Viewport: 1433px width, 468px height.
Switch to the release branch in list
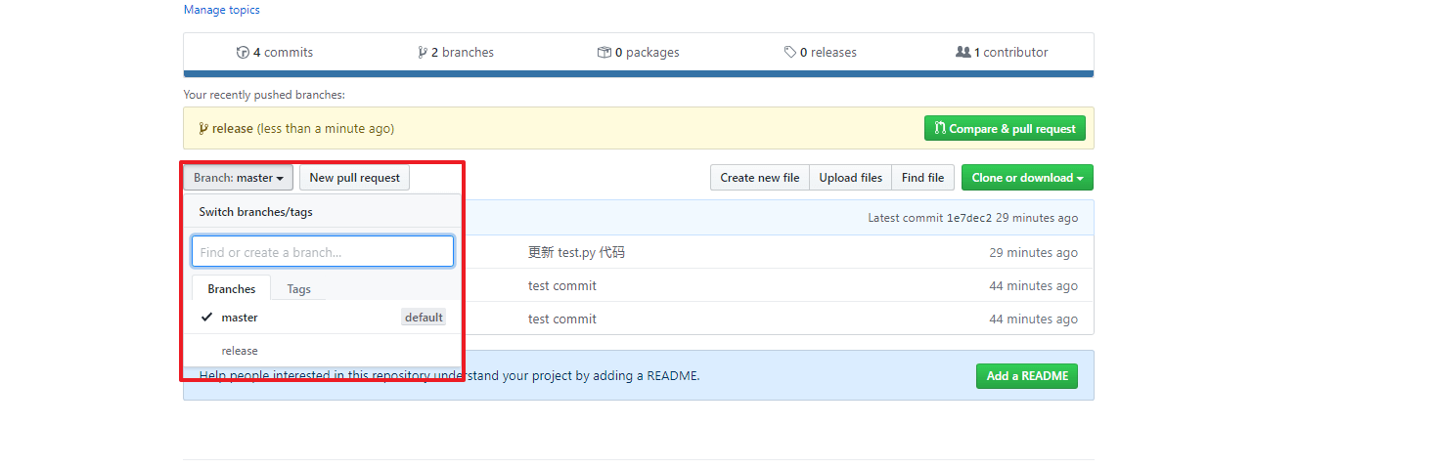point(322,351)
